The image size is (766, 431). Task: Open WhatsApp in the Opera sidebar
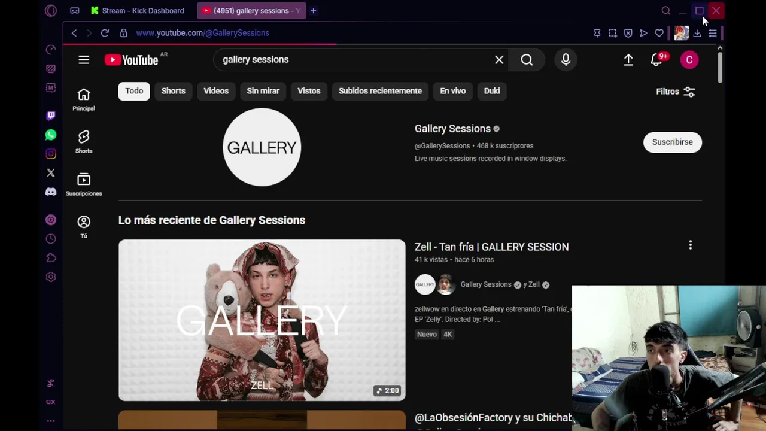tap(51, 135)
